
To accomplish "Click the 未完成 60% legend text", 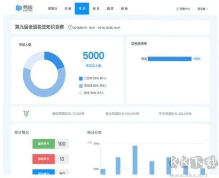I will [95, 85].
